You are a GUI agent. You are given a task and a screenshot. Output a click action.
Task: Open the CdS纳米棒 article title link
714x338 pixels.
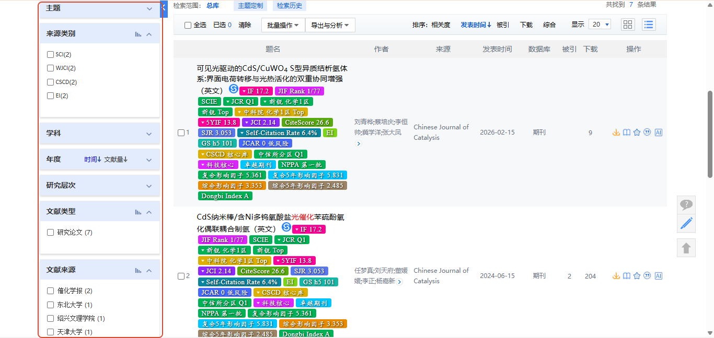[270, 223]
